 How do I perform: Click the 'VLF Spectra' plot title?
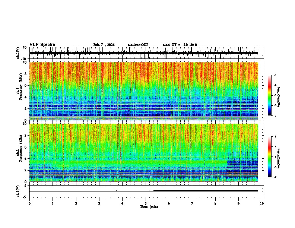pos(42,45)
